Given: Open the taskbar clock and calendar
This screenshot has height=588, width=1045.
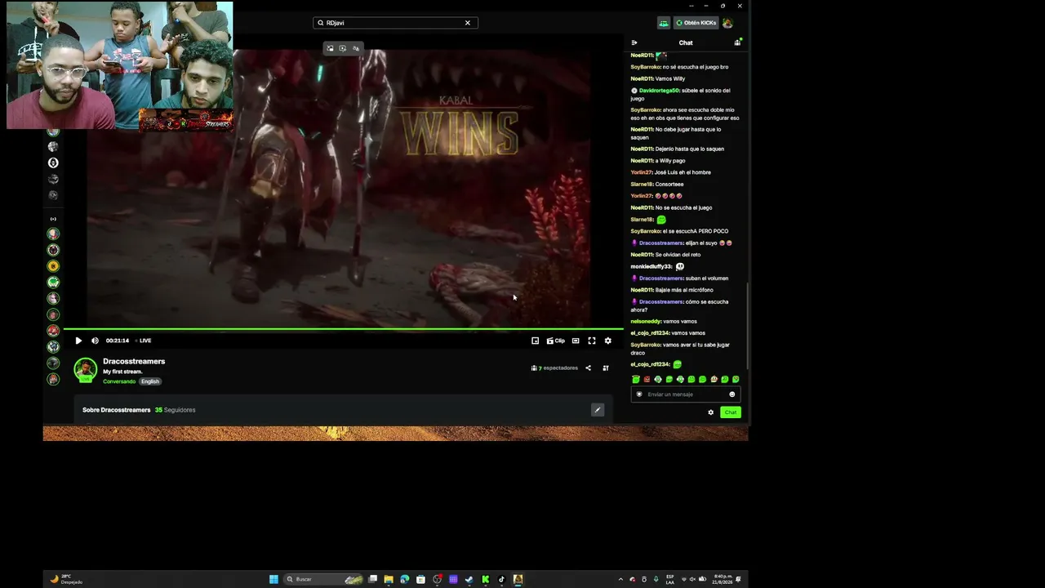Looking at the screenshot, I should pyautogui.click(x=722, y=579).
